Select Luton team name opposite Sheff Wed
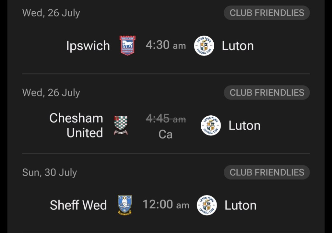 [x=241, y=205]
